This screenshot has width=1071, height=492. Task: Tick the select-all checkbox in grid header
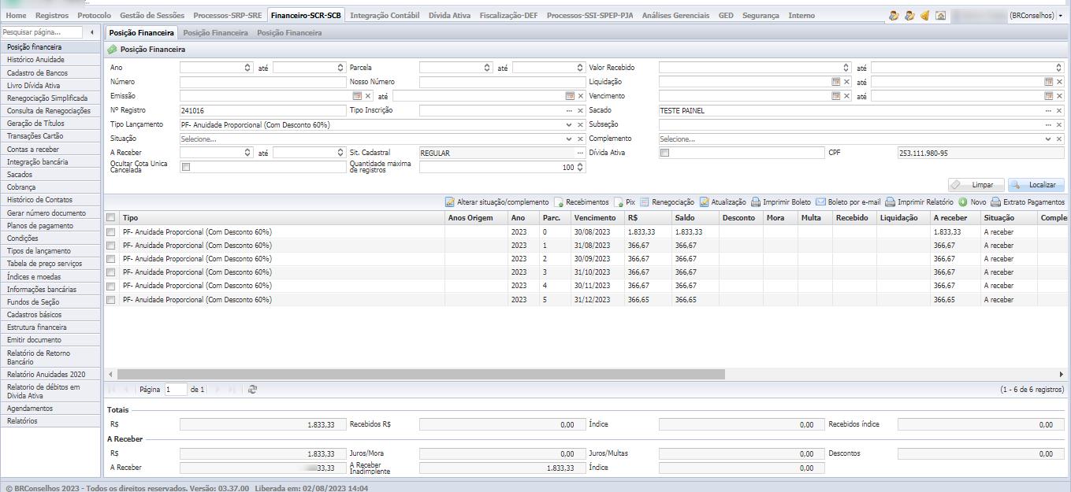(x=110, y=218)
